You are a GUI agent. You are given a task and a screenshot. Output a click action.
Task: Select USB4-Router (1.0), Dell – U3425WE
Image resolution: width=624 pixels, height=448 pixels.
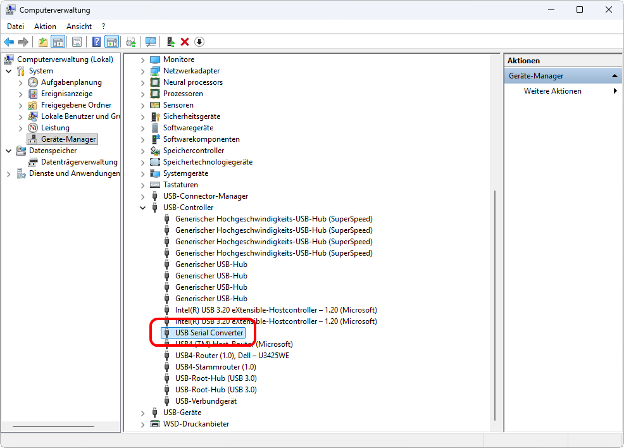pyautogui.click(x=232, y=356)
